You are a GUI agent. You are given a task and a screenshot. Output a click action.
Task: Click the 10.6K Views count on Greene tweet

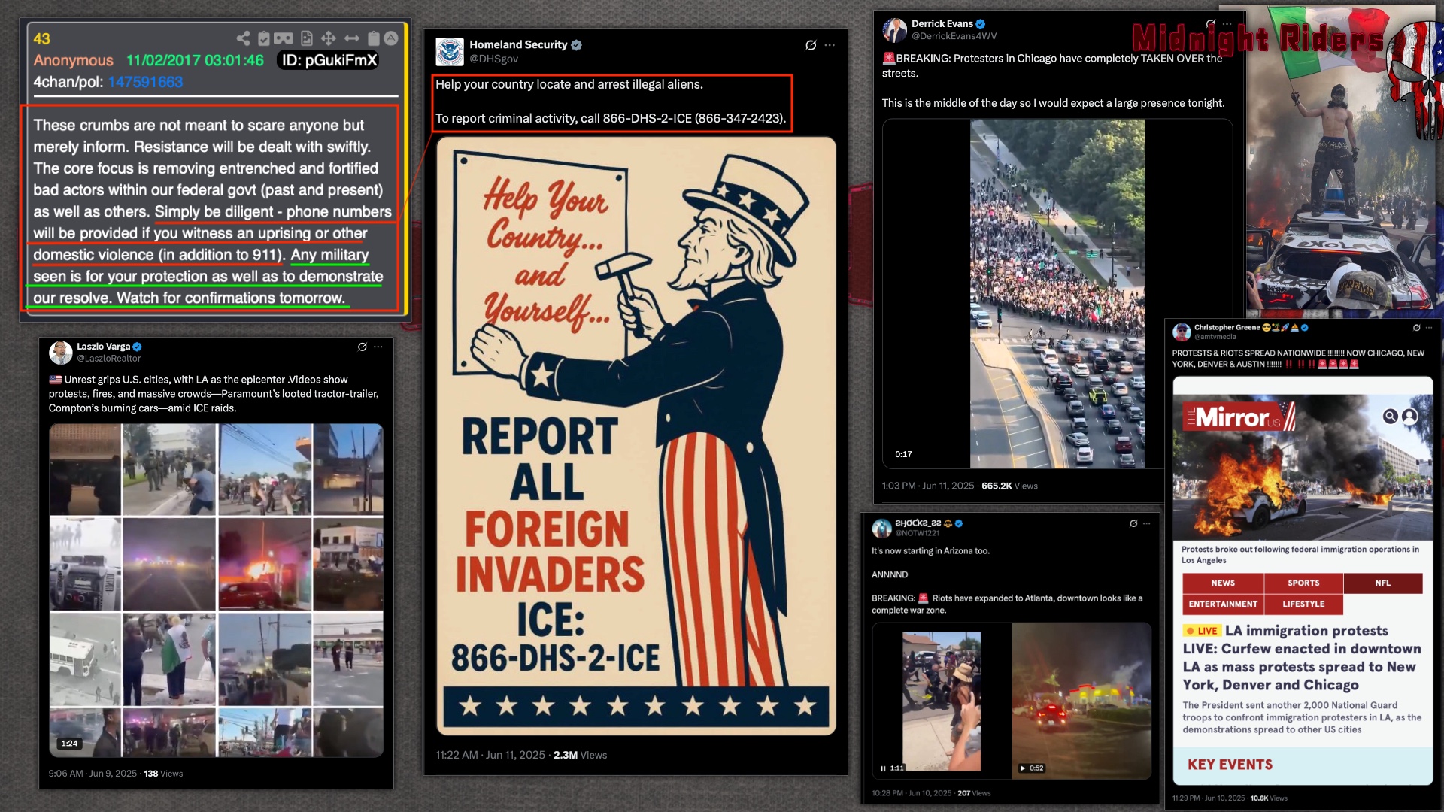[1269, 798]
